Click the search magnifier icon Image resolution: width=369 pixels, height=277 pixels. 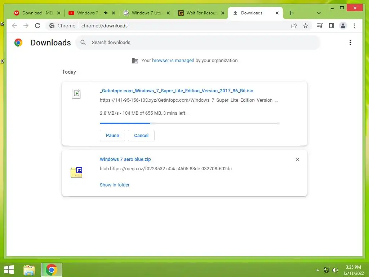tap(83, 43)
